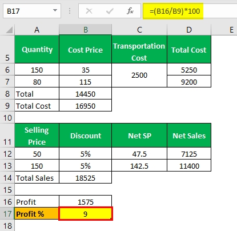The image size is (237, 231).
Task: Select selling price cell containing 50
Action: pyautogui.click(x=37, y=154)
